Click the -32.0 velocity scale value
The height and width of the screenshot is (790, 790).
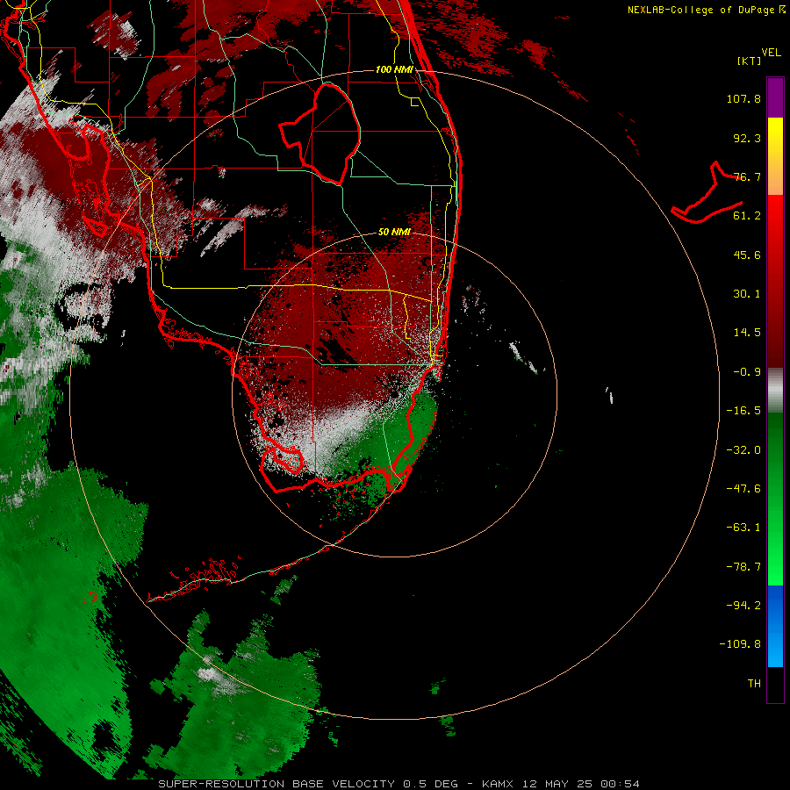click(x=743, y=450)
